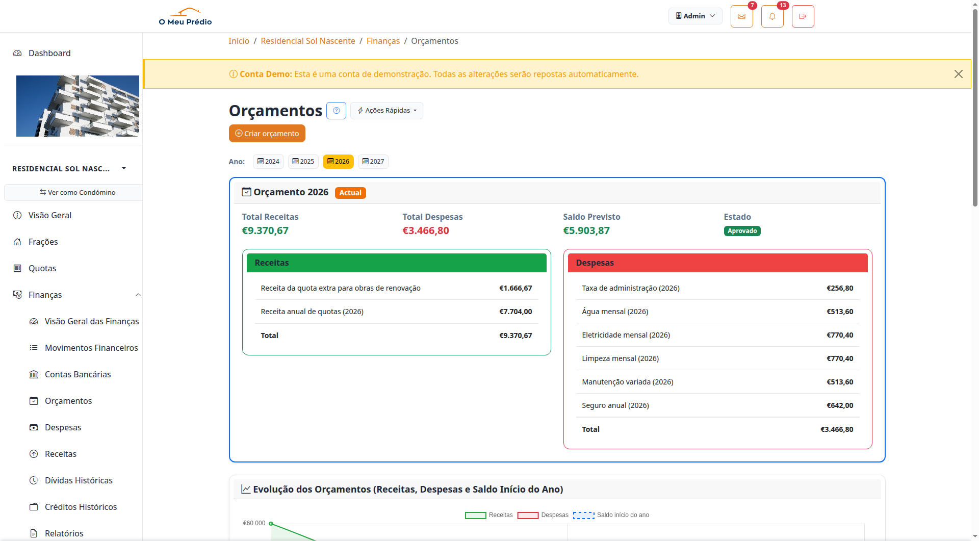The image size is (979, 541).
Task: Open Movimentos Financeiros list
Action: click(91, 348)
